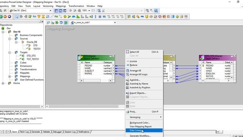The height and width of the screenshot is (137, 243).
Task: Pin the Navigator panel with the pushpin button
Action: click(x=39, y=21)
